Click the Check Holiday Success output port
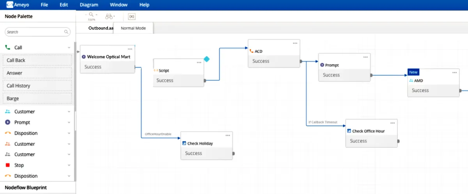The height and width of the screenshot is (194, 468). point(233,154)
